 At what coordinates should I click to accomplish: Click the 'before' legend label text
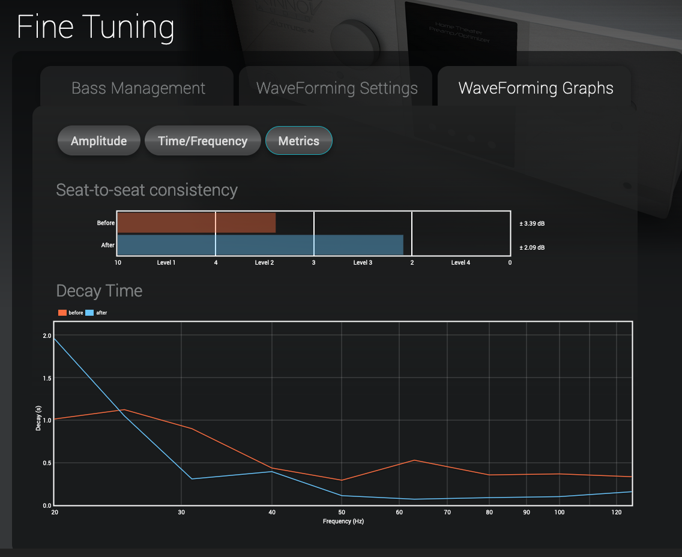(x=76, y=313)
